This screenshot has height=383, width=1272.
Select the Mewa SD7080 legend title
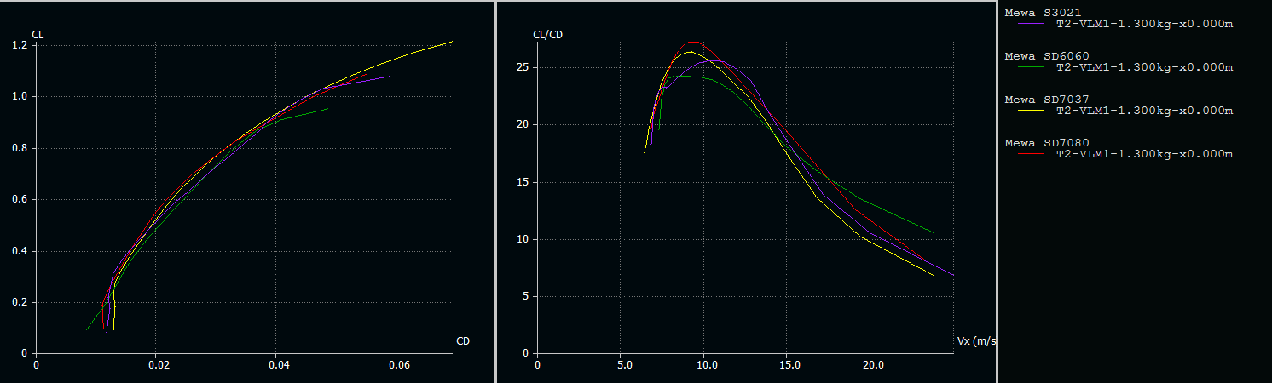1035,143
